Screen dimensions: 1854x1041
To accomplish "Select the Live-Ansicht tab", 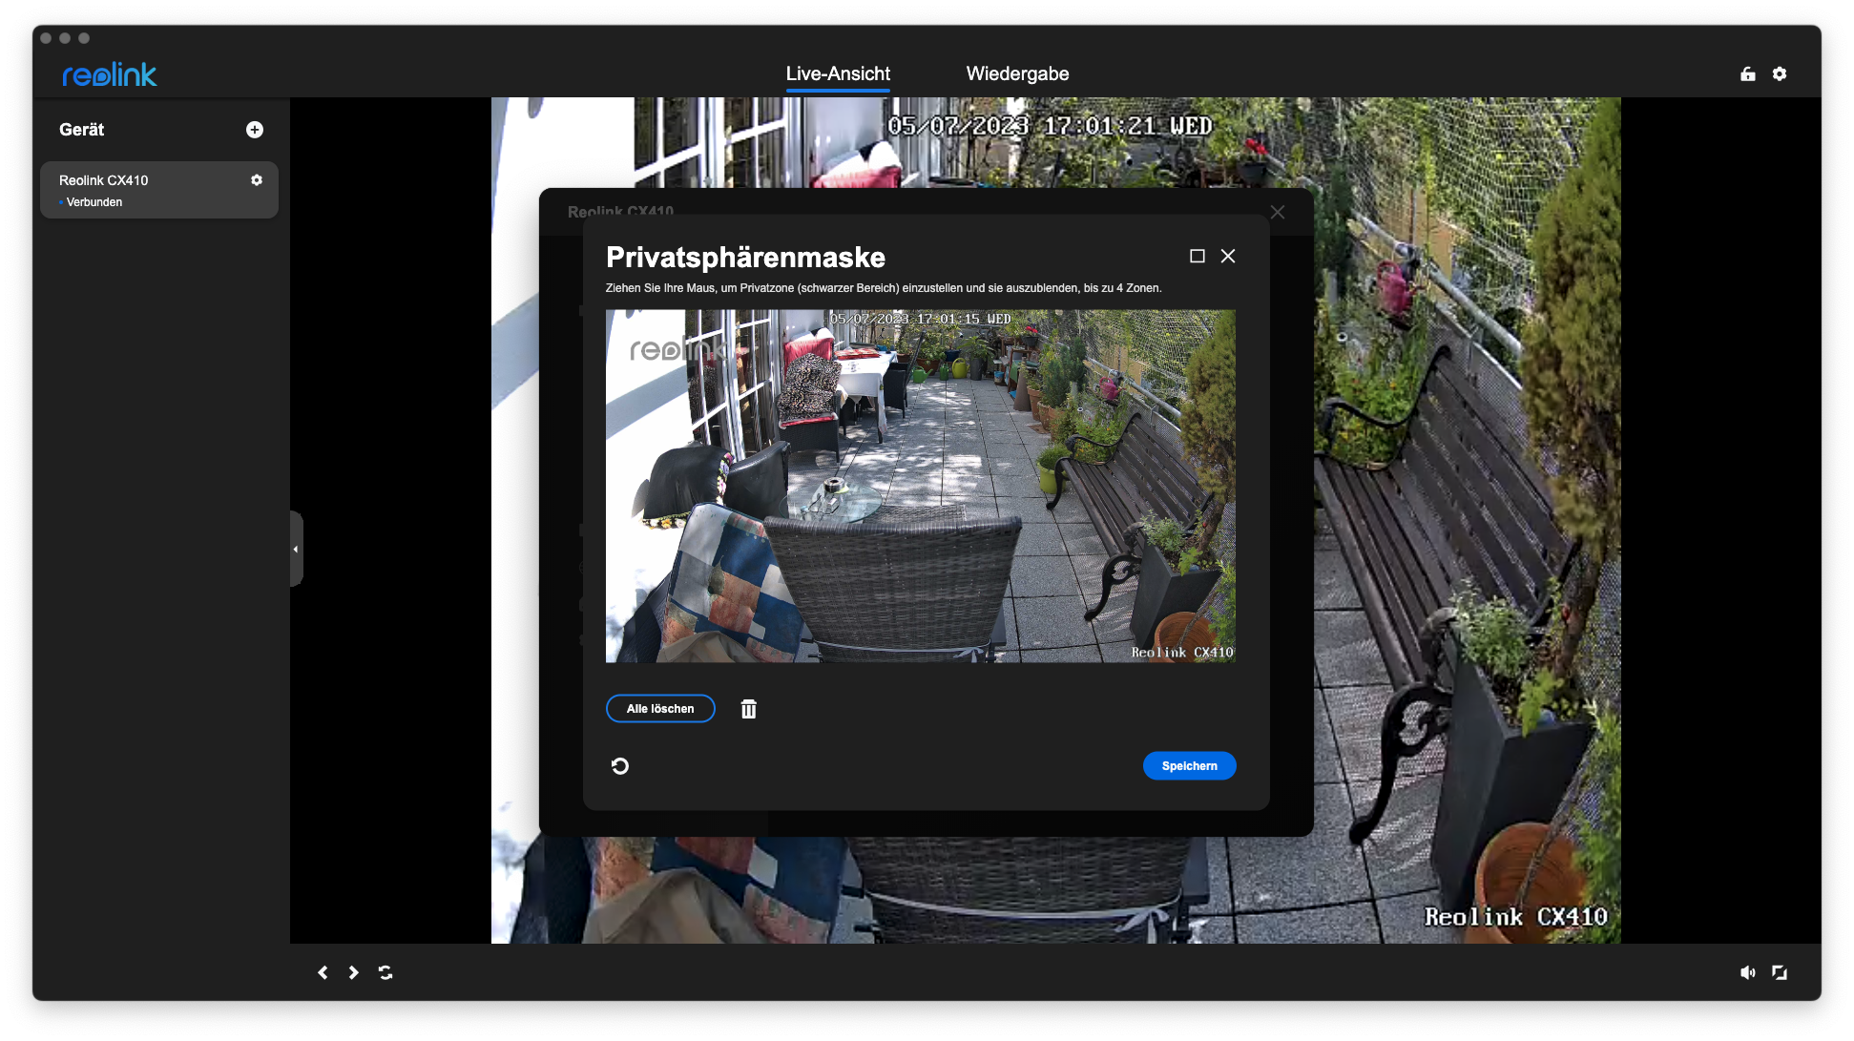I will click(838, 74).
